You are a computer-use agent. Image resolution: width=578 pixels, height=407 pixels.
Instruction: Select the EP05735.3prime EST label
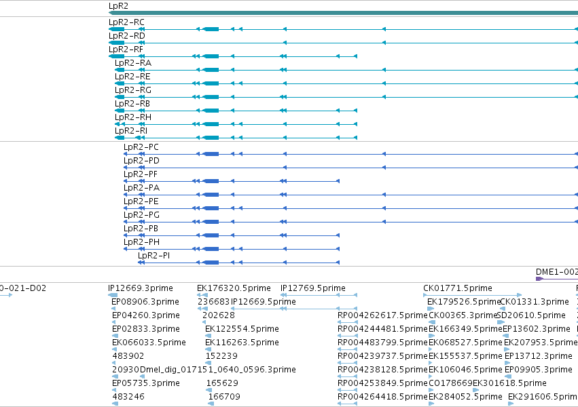click(x=146, y=383)
